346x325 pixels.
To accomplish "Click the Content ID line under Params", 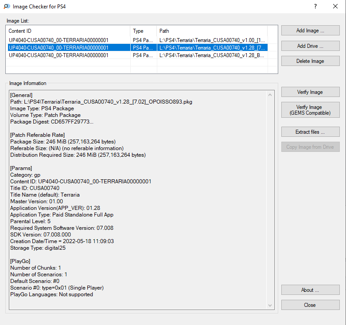I will tap(81, 182).
